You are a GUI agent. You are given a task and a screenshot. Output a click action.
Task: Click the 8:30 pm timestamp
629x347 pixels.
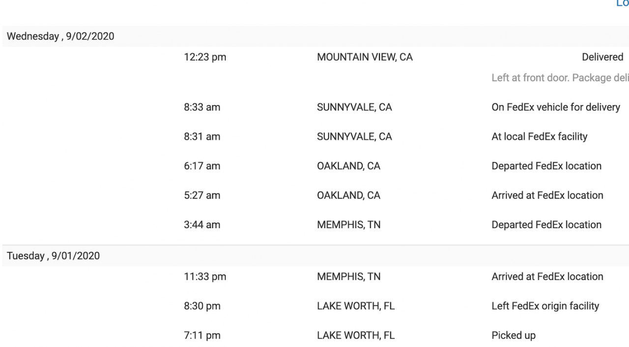pyautogui.click(x=202, y=306)
